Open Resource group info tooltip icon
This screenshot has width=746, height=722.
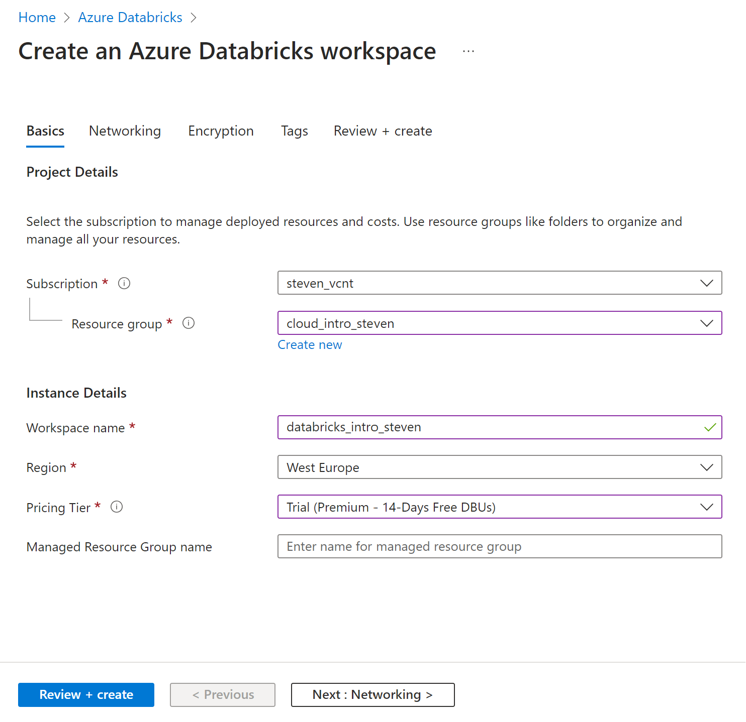(x=189, y=323)
